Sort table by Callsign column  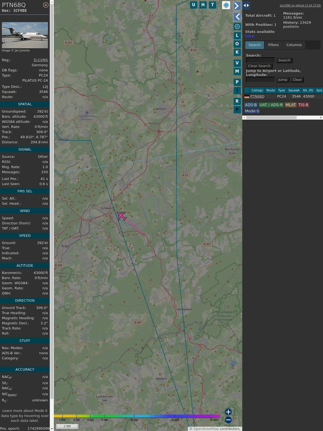click(x=257, y=90)
